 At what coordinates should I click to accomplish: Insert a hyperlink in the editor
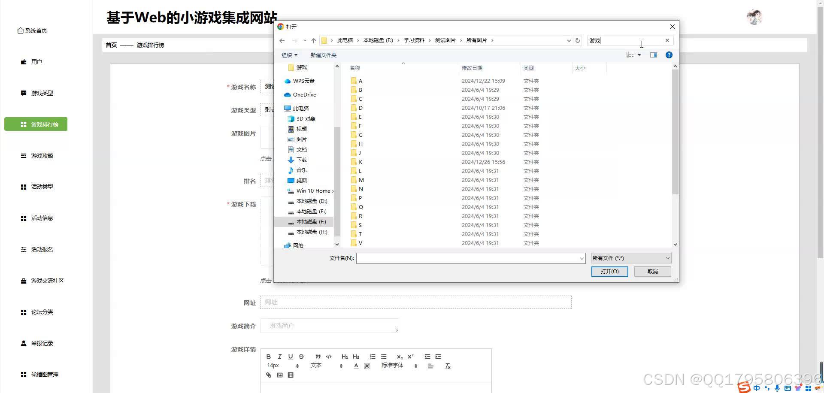pyautogui.click(x=269, y=375)
